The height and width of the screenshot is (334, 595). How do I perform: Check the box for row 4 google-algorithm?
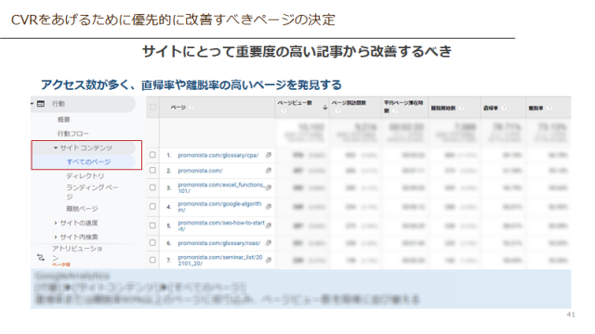coord(152,206)
